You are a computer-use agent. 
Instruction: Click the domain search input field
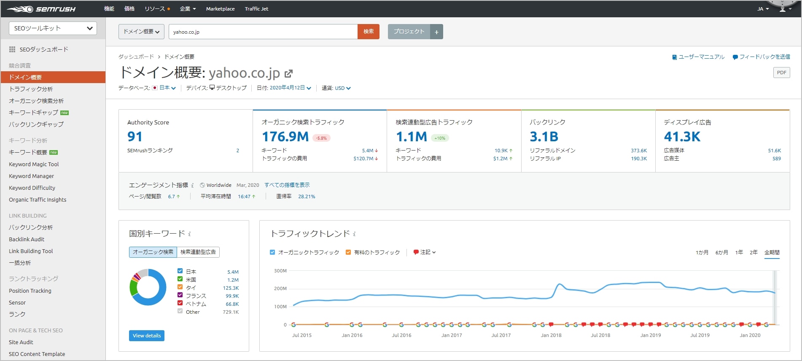tap(263, 32)
